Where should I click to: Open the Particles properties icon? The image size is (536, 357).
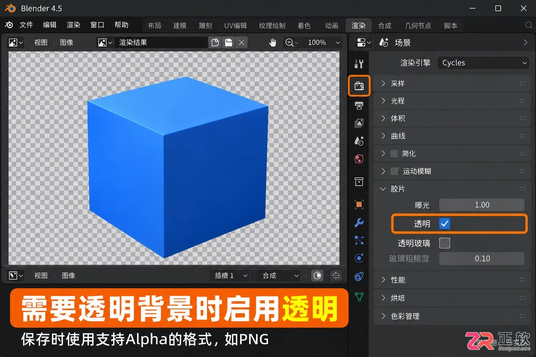pyautogui.click(x=359, y=240)
